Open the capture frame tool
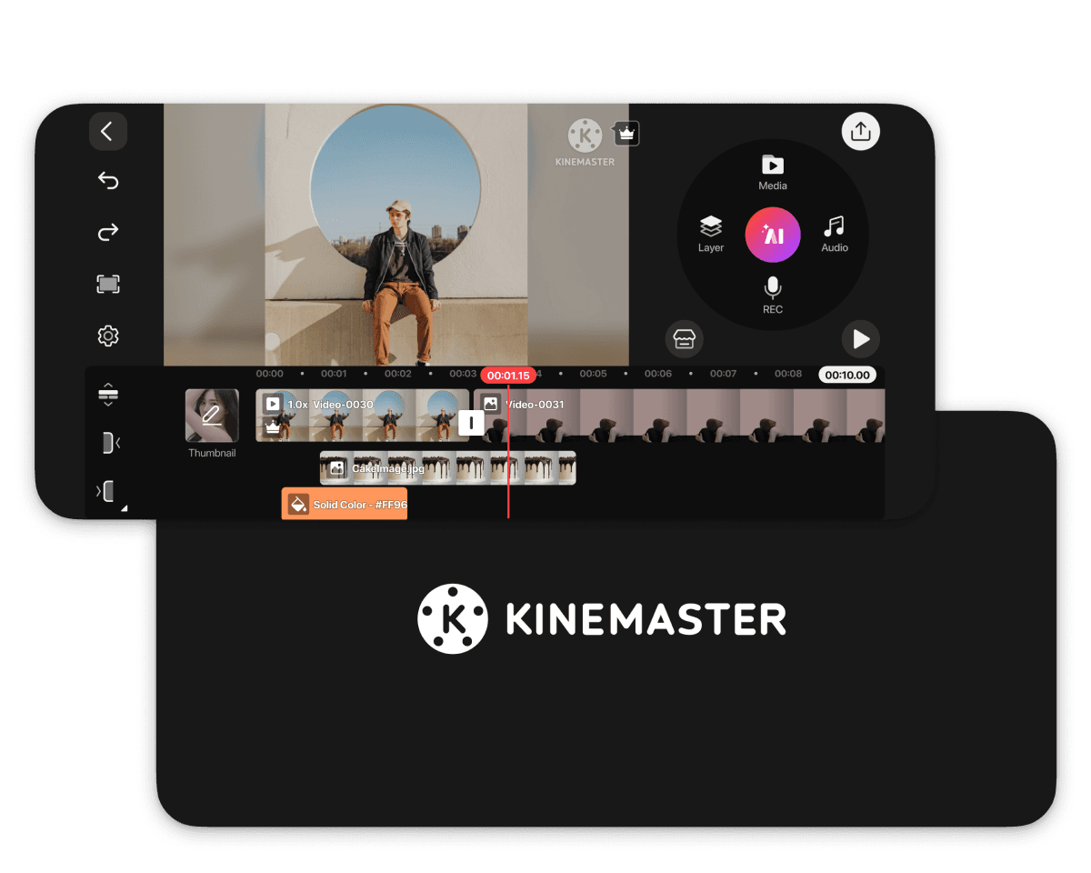 click(x=108, y=285)
